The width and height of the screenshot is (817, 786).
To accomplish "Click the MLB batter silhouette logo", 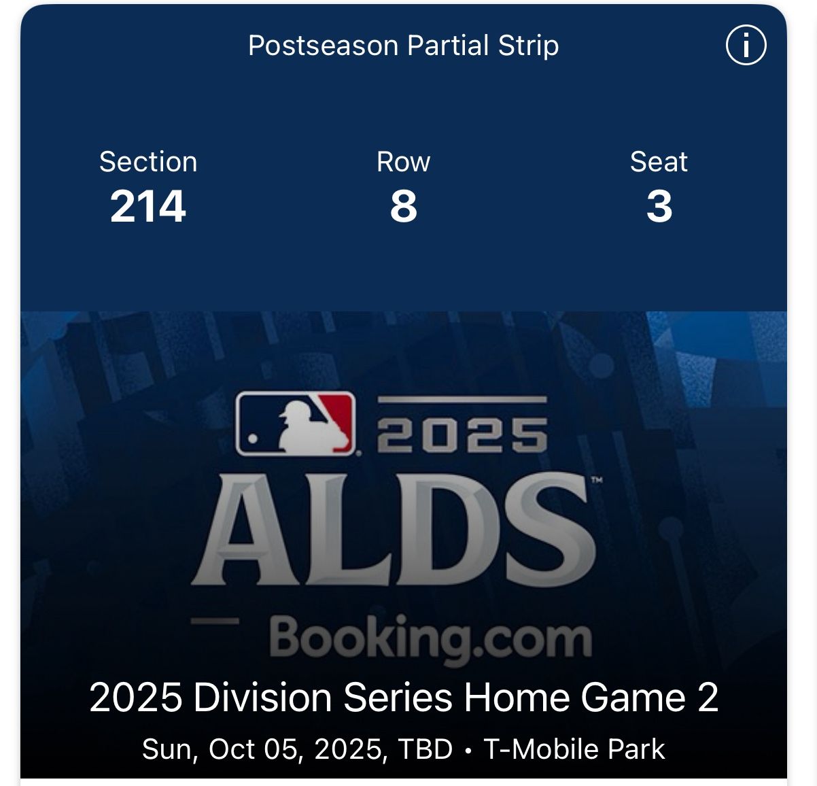I will click(295, 424).
